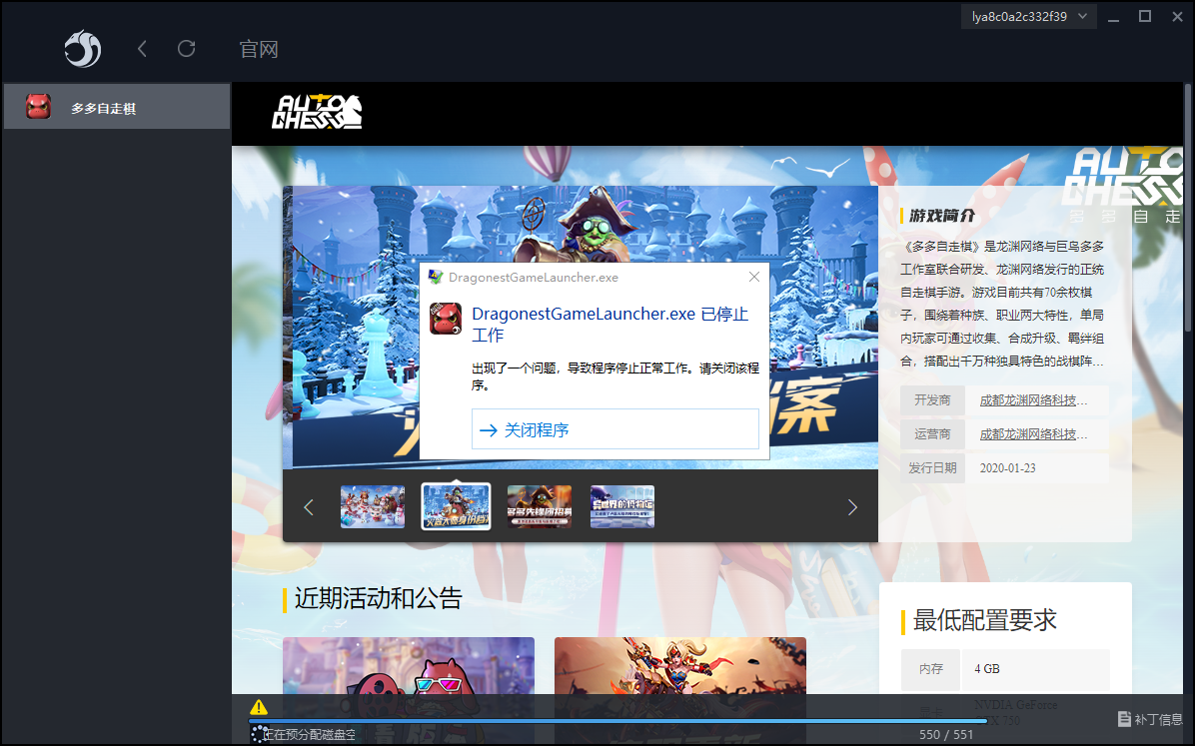Click the 550 / 551 progress counter
Screen dimensions: 1195x746
pyautogui.click(x=946, y=735)
